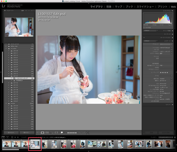Open survey view icon in toolbar
Screen dimensions: 177x152
point(52,133)
